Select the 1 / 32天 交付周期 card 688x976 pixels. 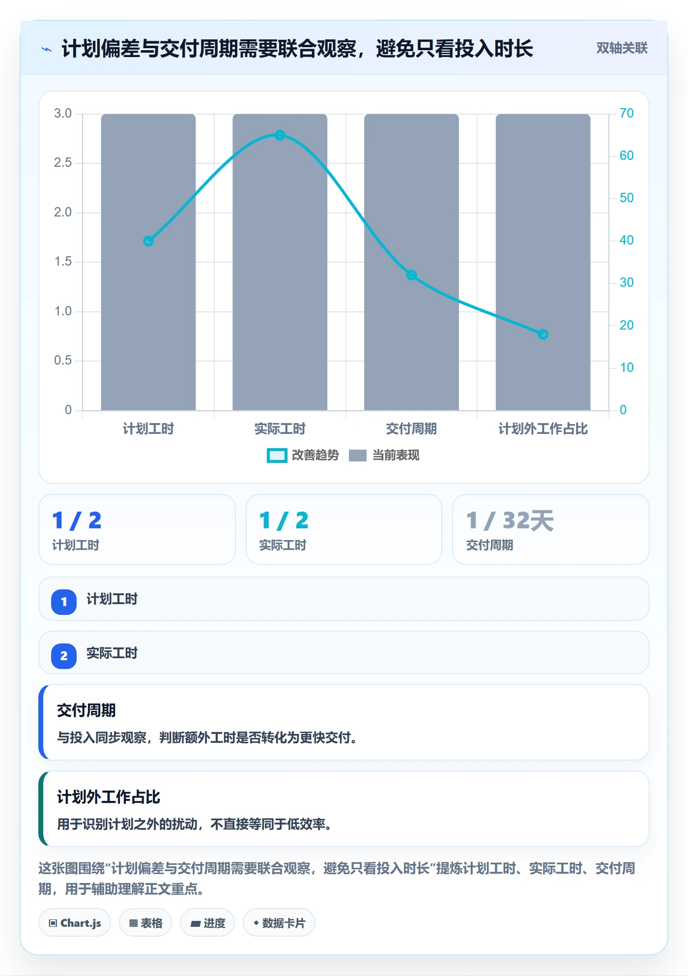point(551,529)
